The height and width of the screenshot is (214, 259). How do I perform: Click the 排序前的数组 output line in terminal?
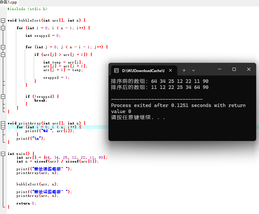click(160, 81)
